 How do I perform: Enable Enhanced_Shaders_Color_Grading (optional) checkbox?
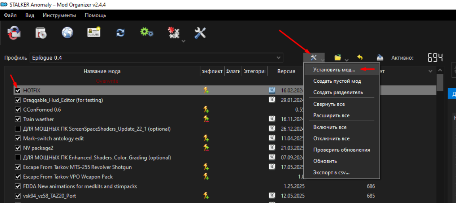click(x=18, y=158)
